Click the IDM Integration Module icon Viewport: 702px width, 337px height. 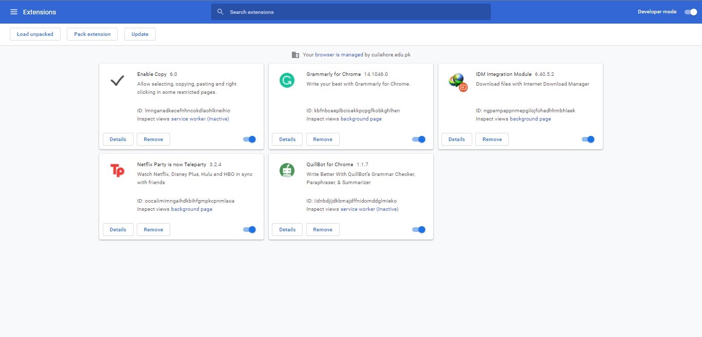coord(457,82)
